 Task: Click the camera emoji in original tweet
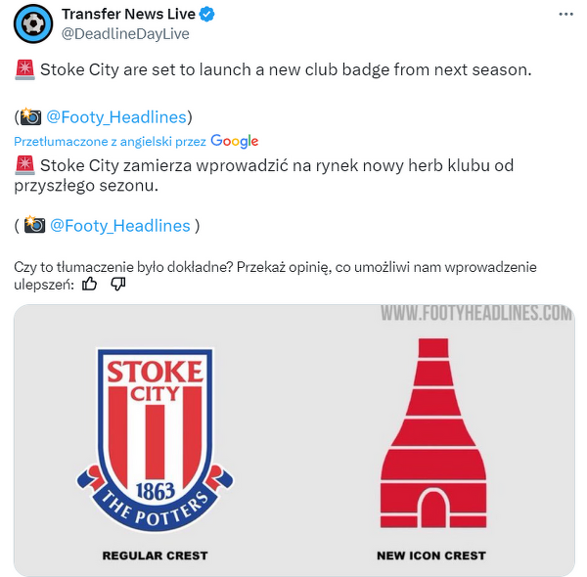(30, 116)
